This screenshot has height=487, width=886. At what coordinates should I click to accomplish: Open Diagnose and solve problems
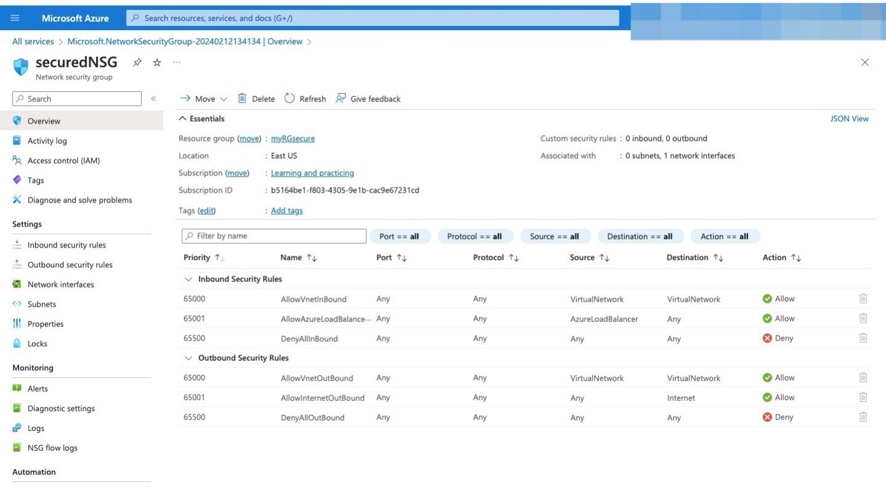click(81, 199)
